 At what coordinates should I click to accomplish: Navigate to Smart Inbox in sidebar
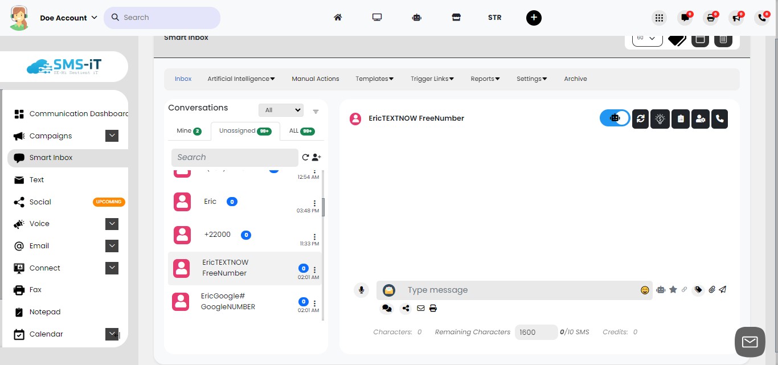point(51,157)
